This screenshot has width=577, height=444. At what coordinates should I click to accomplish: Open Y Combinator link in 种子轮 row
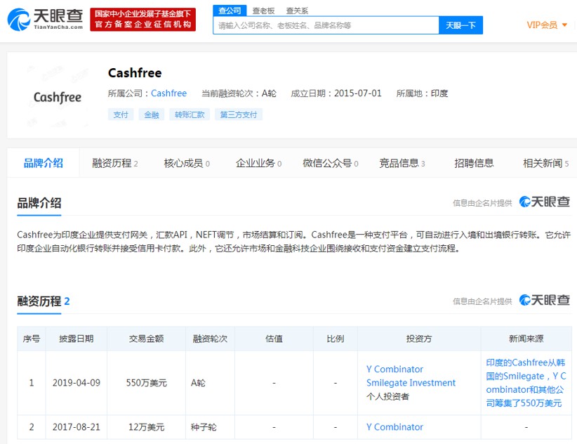click(394, 427)
